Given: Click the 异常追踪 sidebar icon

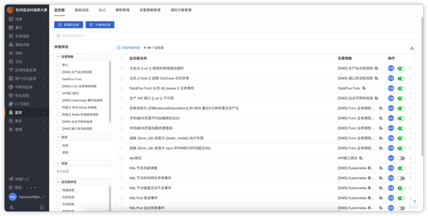Looking at the screenshot, I should [x=11, y=36].
